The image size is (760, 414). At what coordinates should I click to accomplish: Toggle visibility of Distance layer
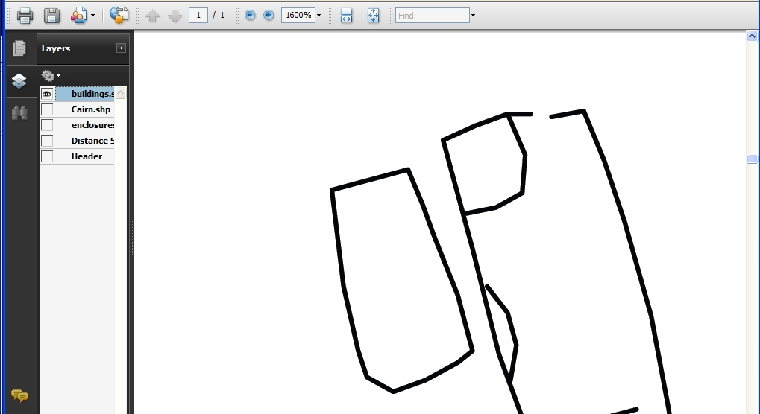[x=47, y=141]
